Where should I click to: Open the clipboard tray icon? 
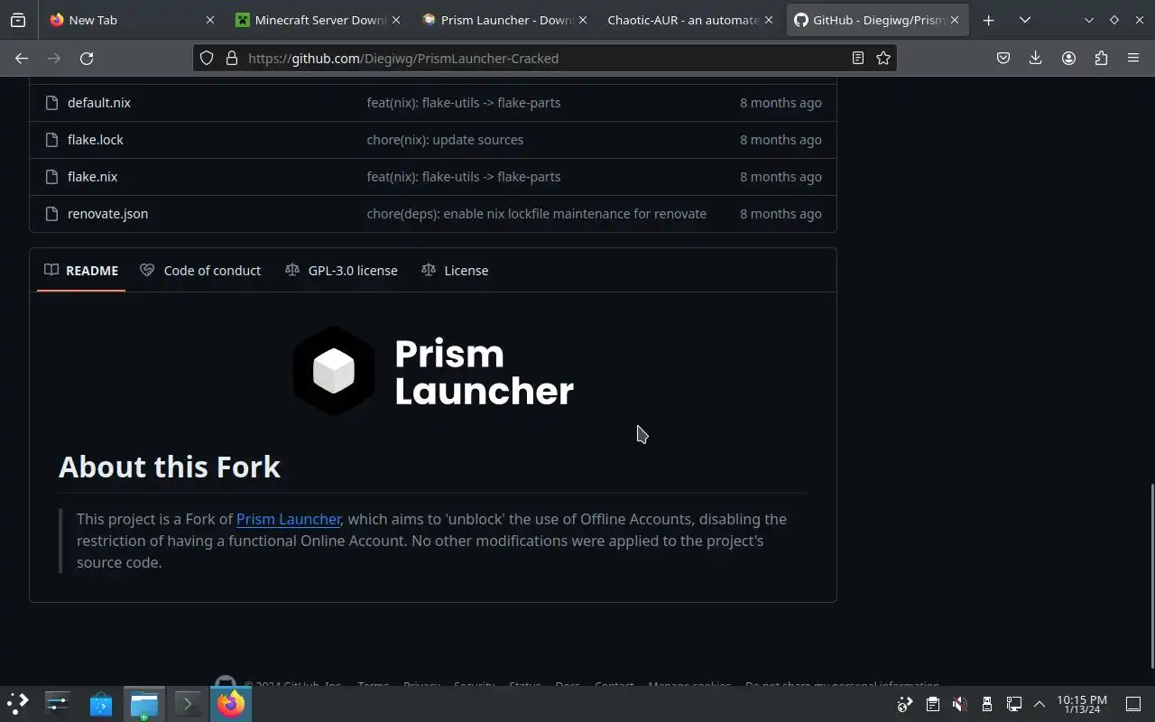coord(933,704)
